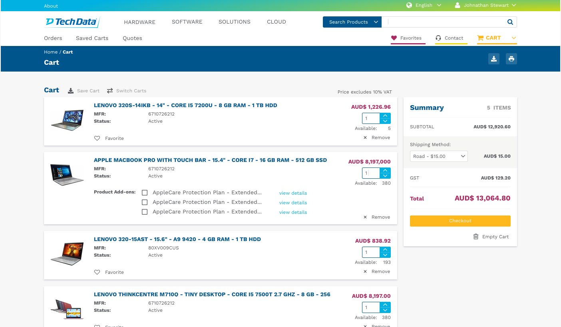The width and height of the screenshot is (561, 327).
Task: Click the About link
Action: click(x=51, y=6)
